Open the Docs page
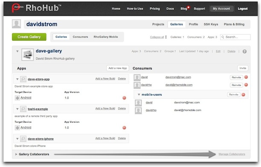This screenshot has height=167, width=261. (x=170, y=9)
